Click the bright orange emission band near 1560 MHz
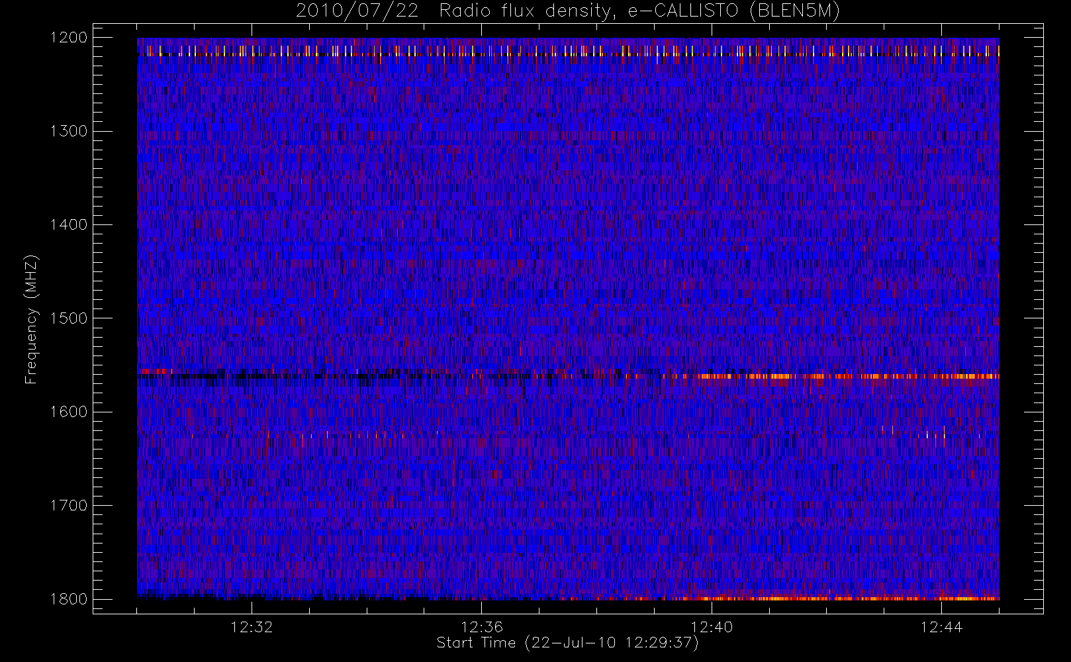 (x=847, y=376)
